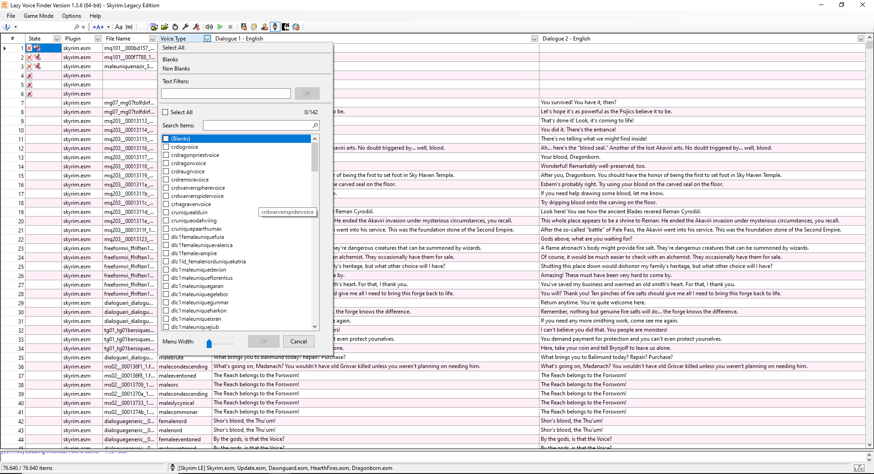The image size is (874, 474).
Task: Click the Search Items input field
Action: click(x=257, y=125)
